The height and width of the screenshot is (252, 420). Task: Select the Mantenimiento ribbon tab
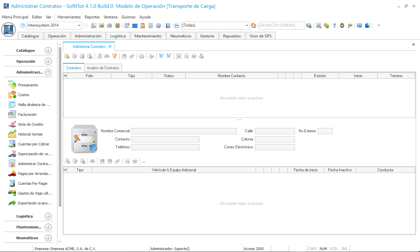pyautogui.click(x=148, y=36)
